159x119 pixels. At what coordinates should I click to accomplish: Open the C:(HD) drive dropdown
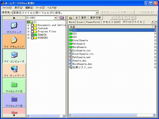[55, 18]
